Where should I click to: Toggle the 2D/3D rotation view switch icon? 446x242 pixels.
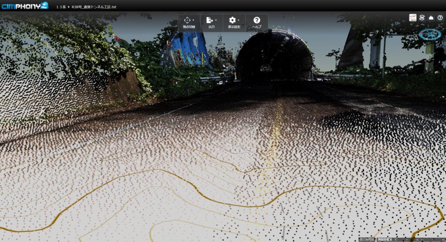(x=422, y=17)
